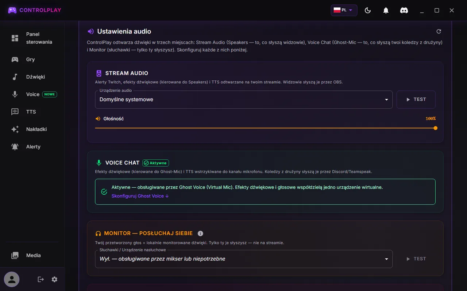Viewport: 467px width, 291px height.
Task: Toggle dark mode moon icon
Action: (x=368, y=11)
